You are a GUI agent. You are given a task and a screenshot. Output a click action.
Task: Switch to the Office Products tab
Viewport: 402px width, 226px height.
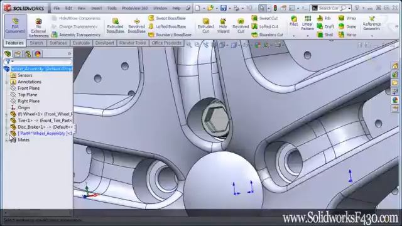(x=166, y=43)
